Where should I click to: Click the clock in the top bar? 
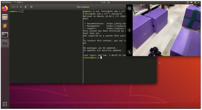click(105, 2)
